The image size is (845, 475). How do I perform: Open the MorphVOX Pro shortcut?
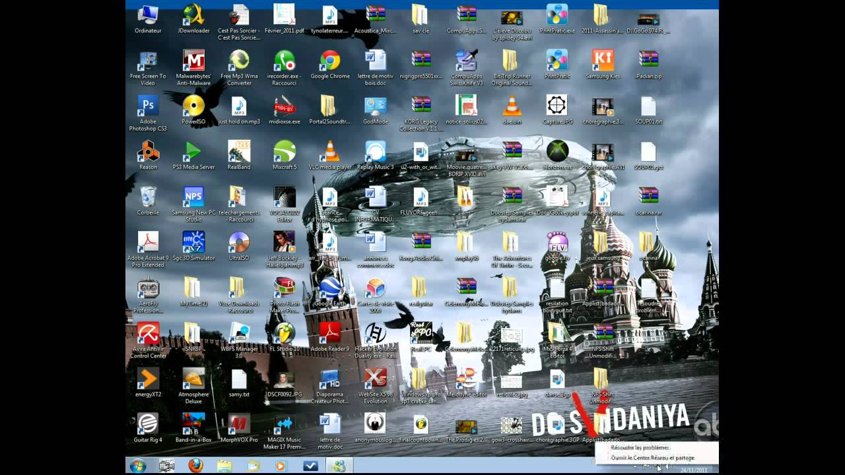(239, 429)
